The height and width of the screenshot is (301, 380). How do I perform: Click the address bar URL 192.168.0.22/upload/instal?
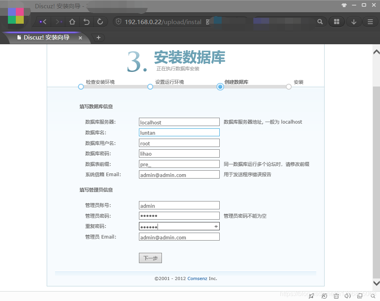click(x=163, y=22)
